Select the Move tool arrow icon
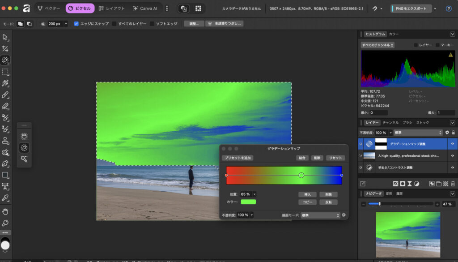 coord(5,37)
